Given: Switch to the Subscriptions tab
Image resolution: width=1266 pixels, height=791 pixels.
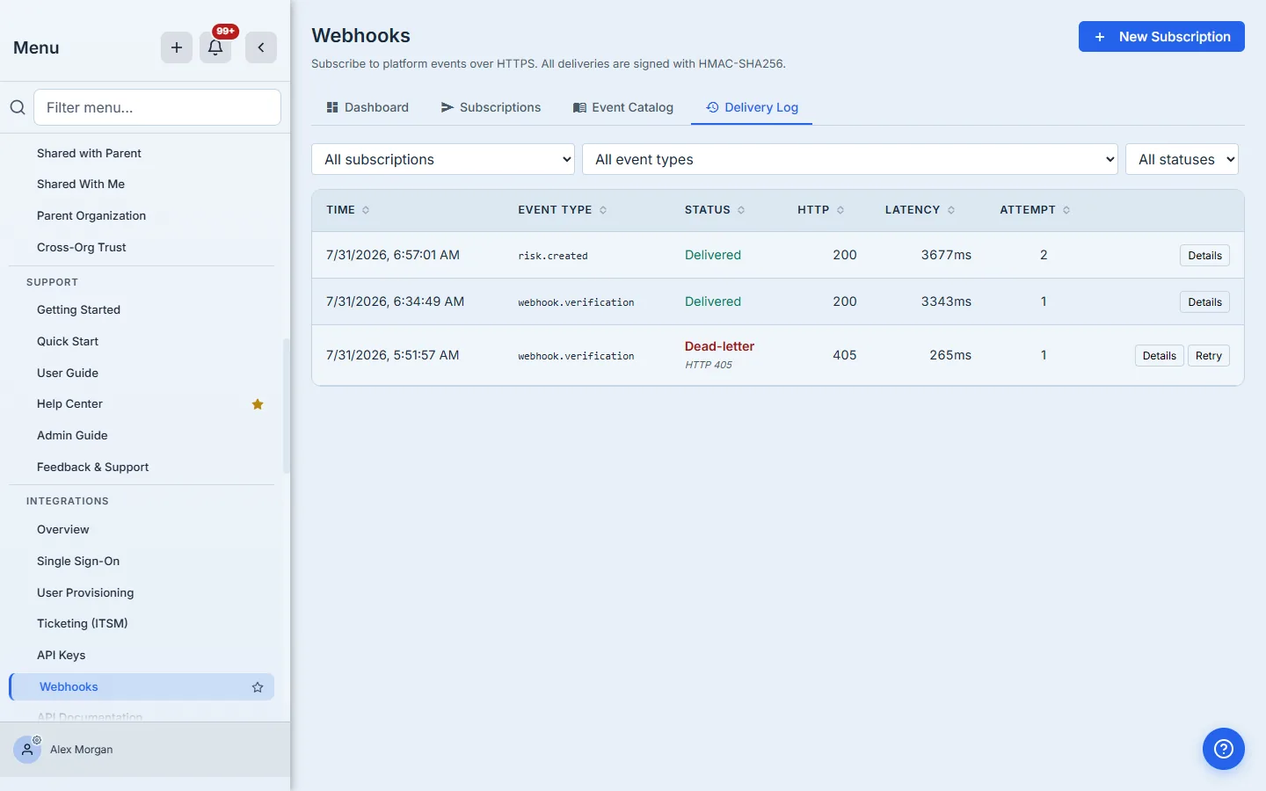Looking at the screenshot, I should 491,107.
